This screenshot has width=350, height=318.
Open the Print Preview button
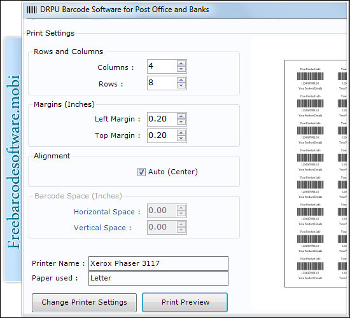click(x=185, y=302)
